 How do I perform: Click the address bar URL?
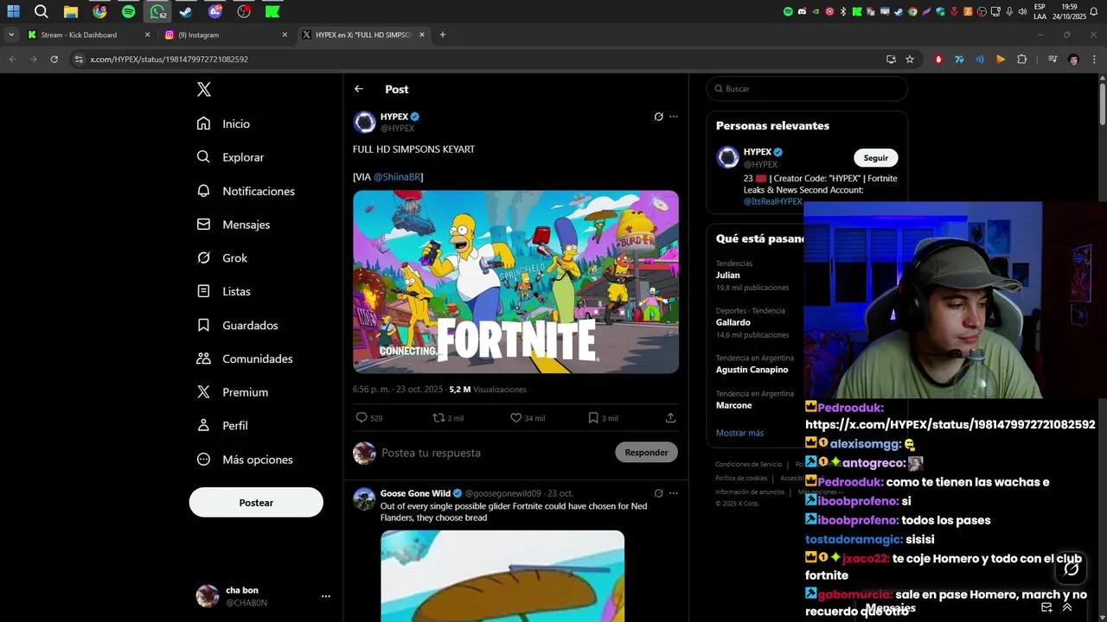click(170, 60)
